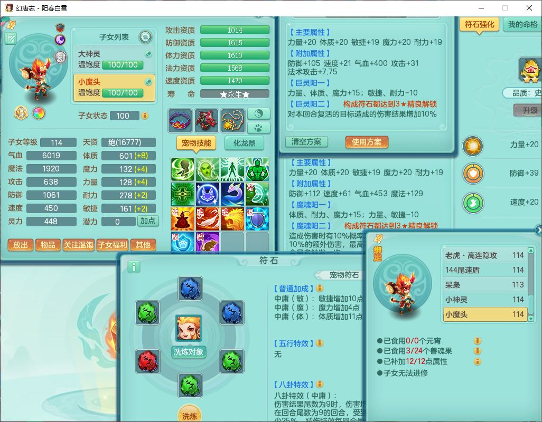The height and width of the screenshot is (422, 542).
Task: Click the 加点 button
Action: (x=148, y=221)
